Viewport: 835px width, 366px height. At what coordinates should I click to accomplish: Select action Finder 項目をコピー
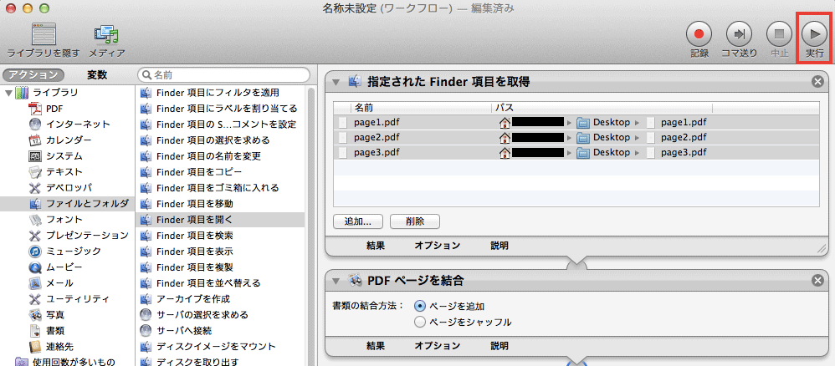click(x=221, y=172)
